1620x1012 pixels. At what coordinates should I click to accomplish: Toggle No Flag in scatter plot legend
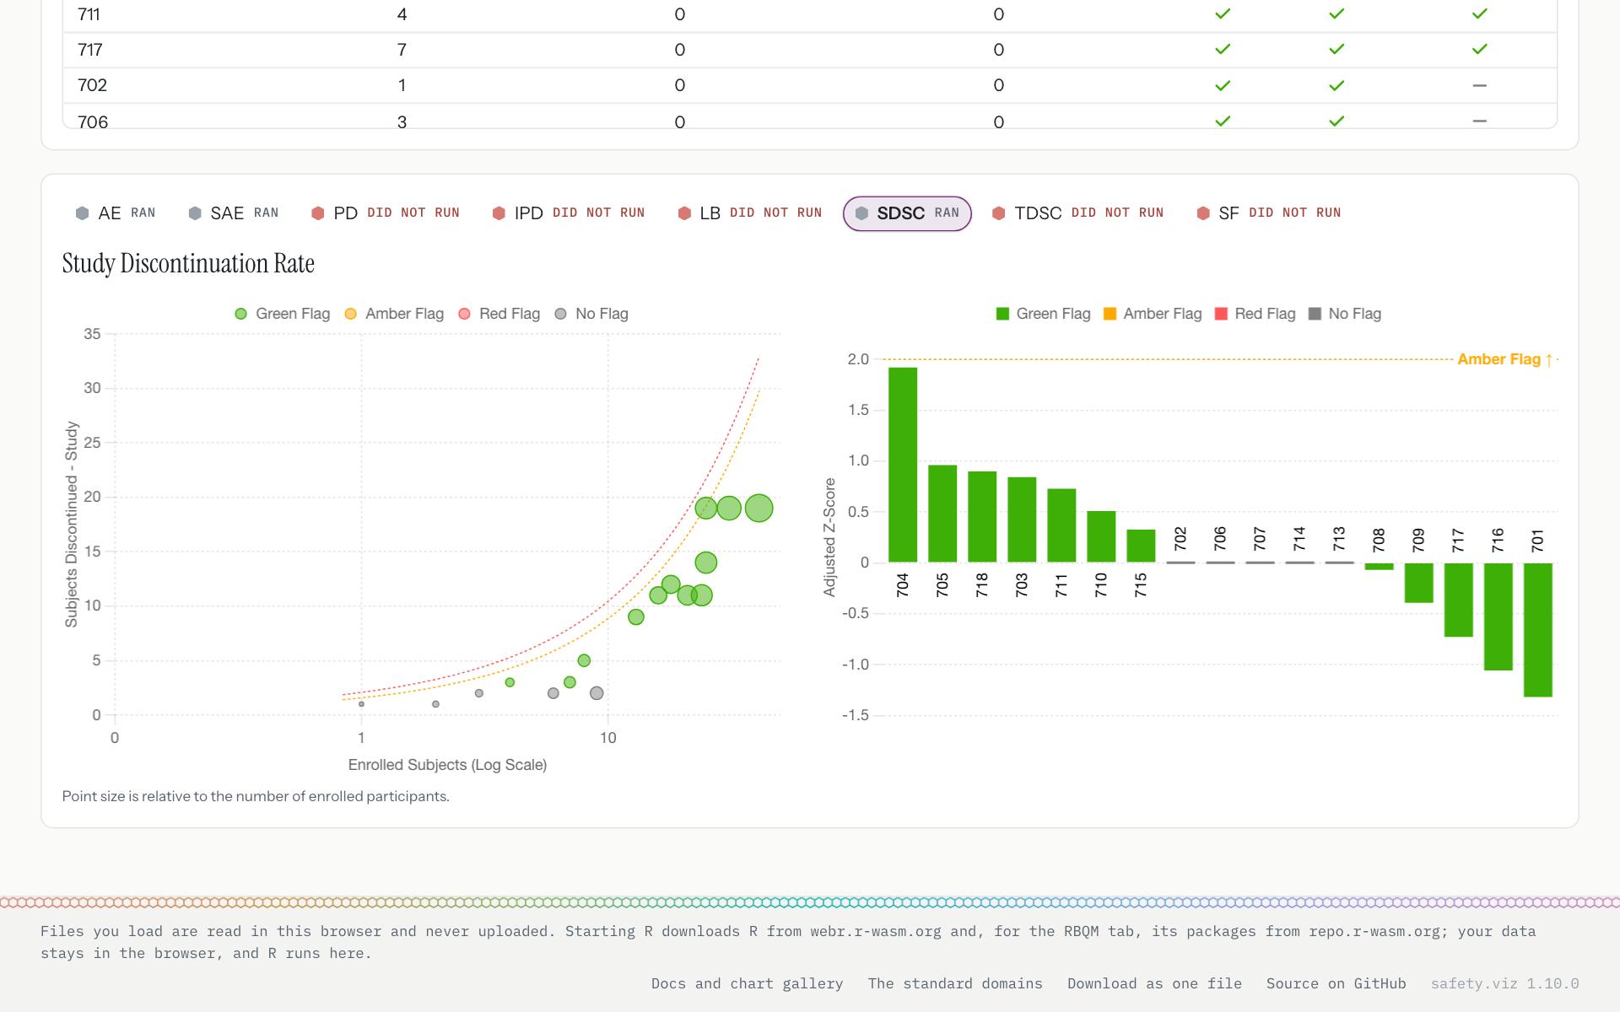(x=591, y=314)
